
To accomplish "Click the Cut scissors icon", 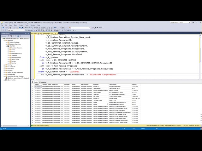I will point(47,28).
